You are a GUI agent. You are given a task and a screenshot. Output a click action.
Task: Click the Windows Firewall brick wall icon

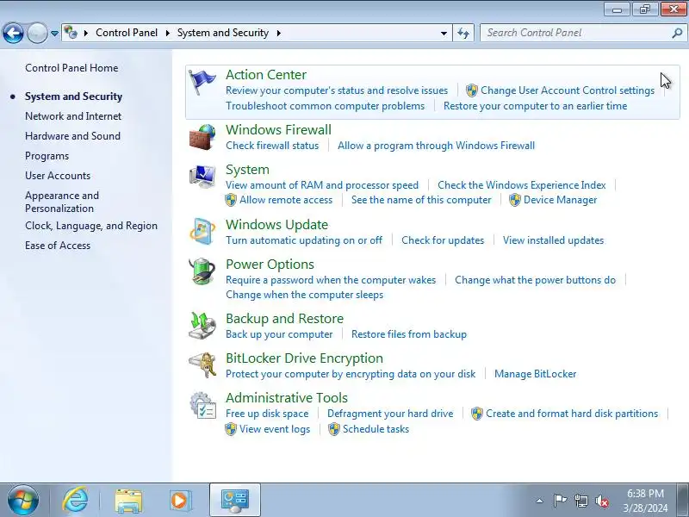click(202, 137)
